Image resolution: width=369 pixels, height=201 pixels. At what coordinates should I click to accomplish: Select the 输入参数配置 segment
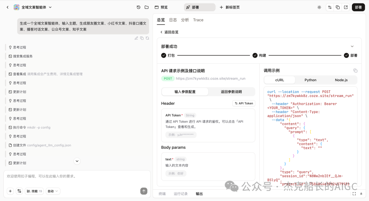[x=185, y=92]
